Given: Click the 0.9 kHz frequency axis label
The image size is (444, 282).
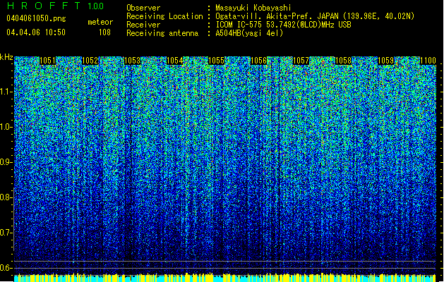Looking at the screenshot, I should point(6,162).
